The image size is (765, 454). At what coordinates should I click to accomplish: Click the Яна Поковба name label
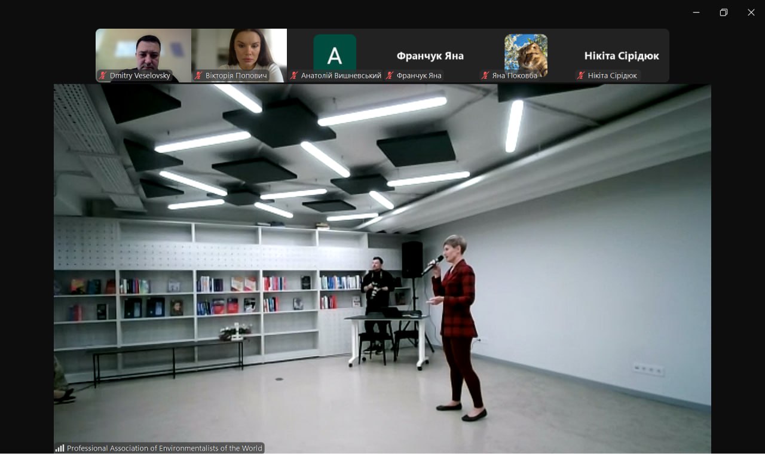click(x=515, y=75)
